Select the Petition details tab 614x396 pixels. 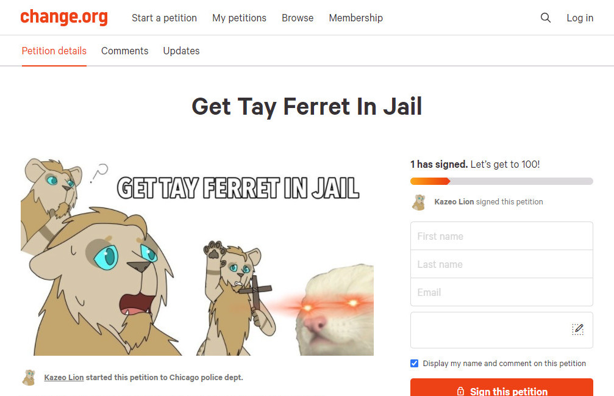tap(54, 51)
